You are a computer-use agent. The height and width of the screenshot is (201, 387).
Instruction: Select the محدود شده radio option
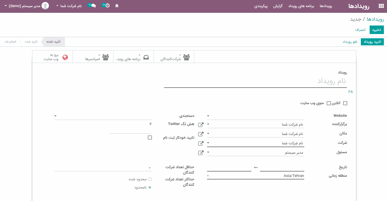(150, 179)
